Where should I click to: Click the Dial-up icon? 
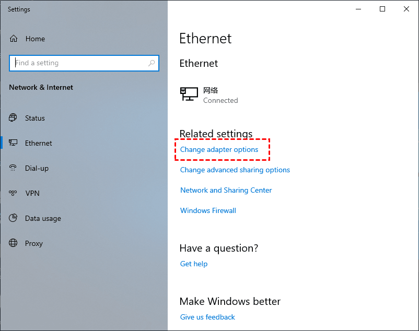[x=14, y=168]
